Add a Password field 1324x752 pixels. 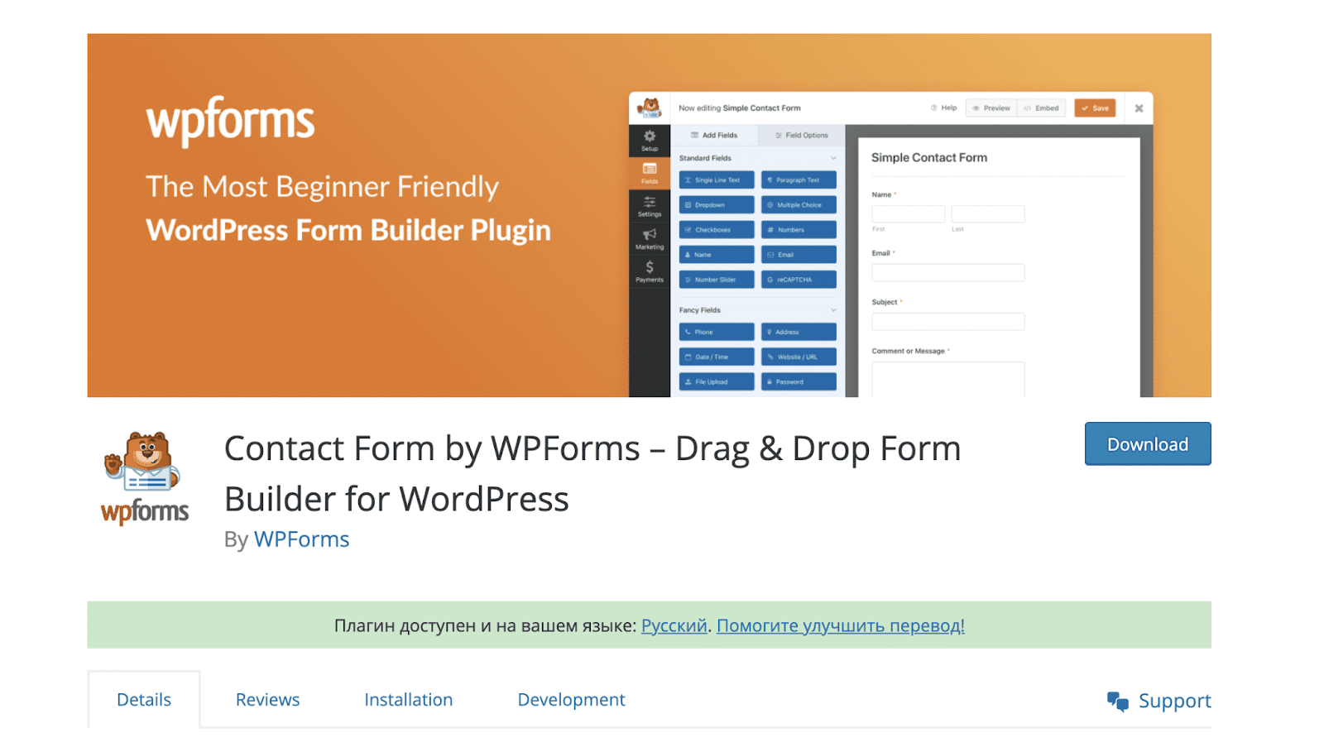coord(799,381)
